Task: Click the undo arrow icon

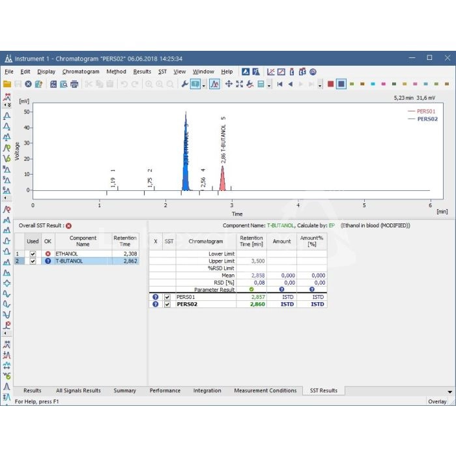Action: pyautogui.click(x=124, y=84)
